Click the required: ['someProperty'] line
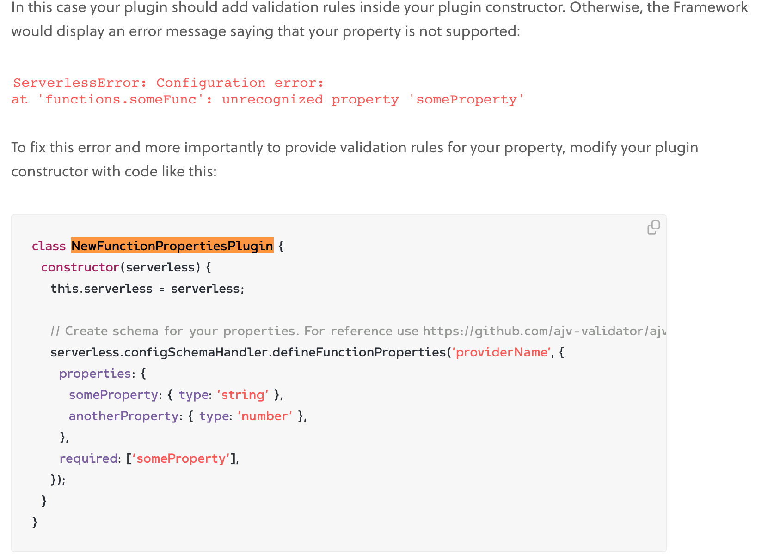This screenshot has width=774, height=555. pos(149,458)
